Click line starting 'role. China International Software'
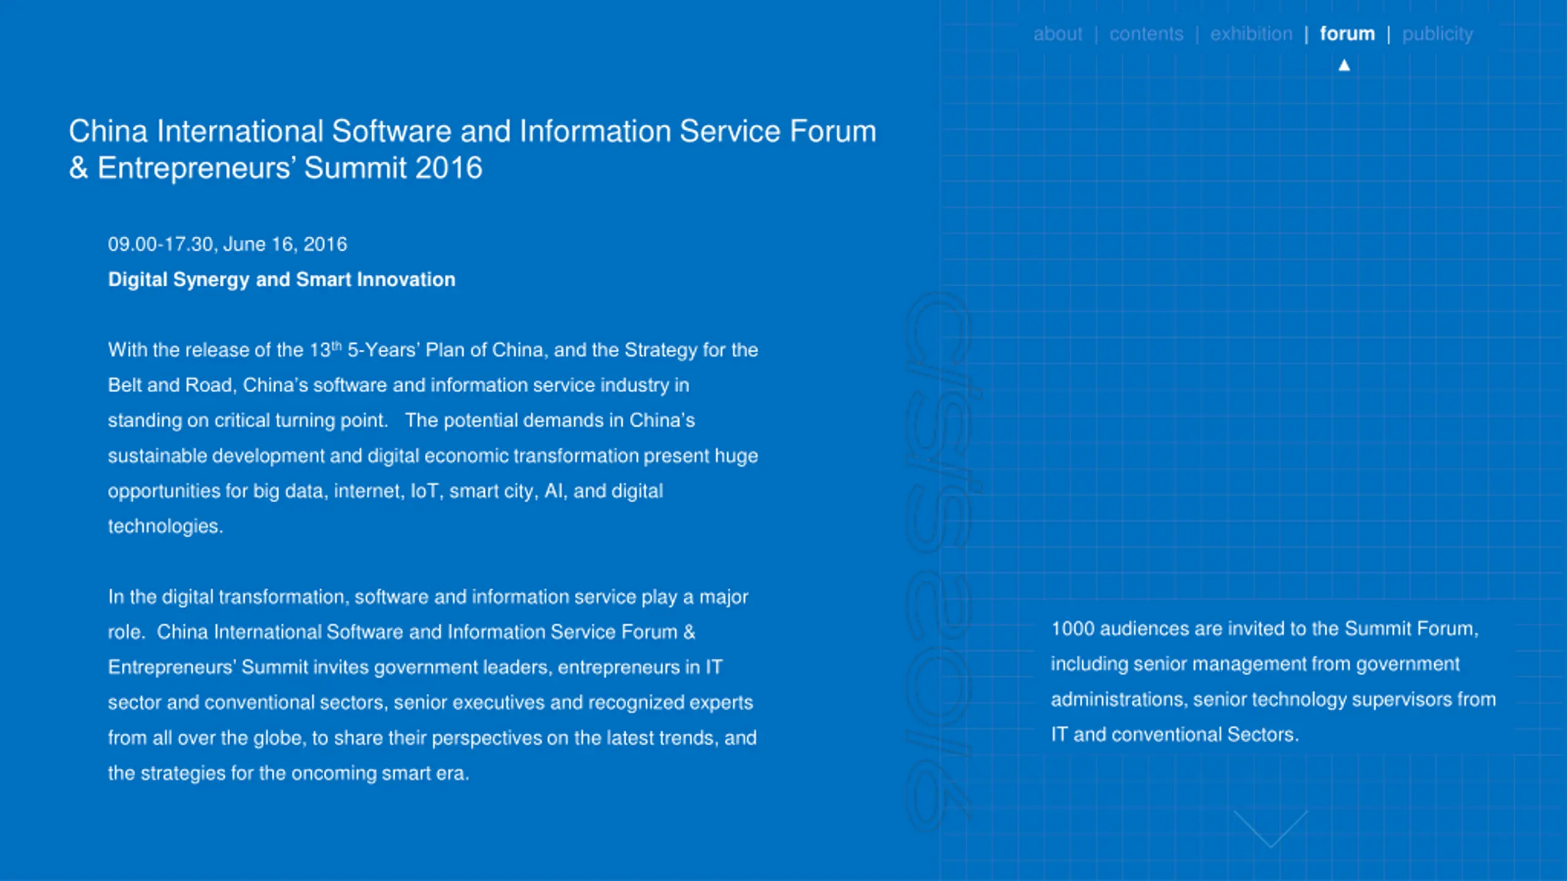This screenshot has width=1567, height=881. pyautogui.click(x=402, y=632)
